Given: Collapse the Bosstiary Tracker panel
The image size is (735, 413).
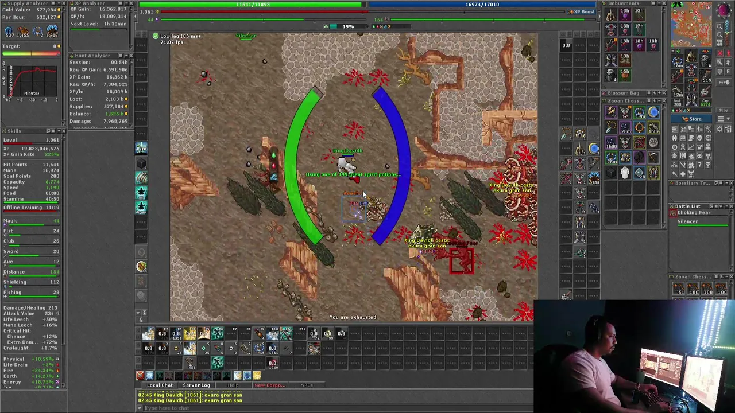Looking at the screenshot, I should [x=725, y=183].
